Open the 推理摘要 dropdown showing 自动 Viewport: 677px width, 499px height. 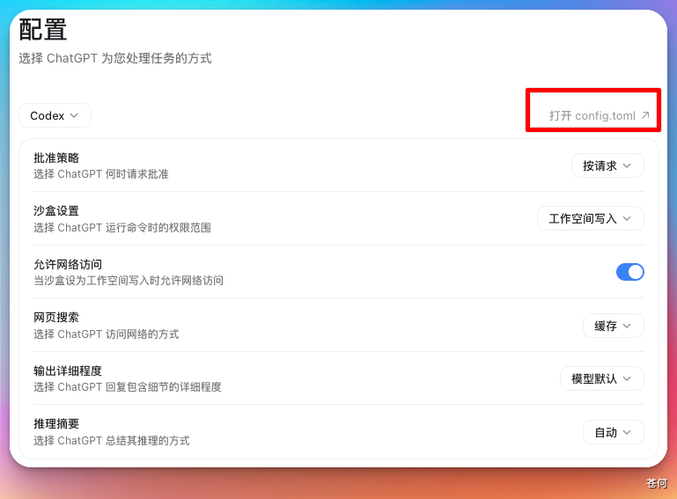tap(613, 432)
